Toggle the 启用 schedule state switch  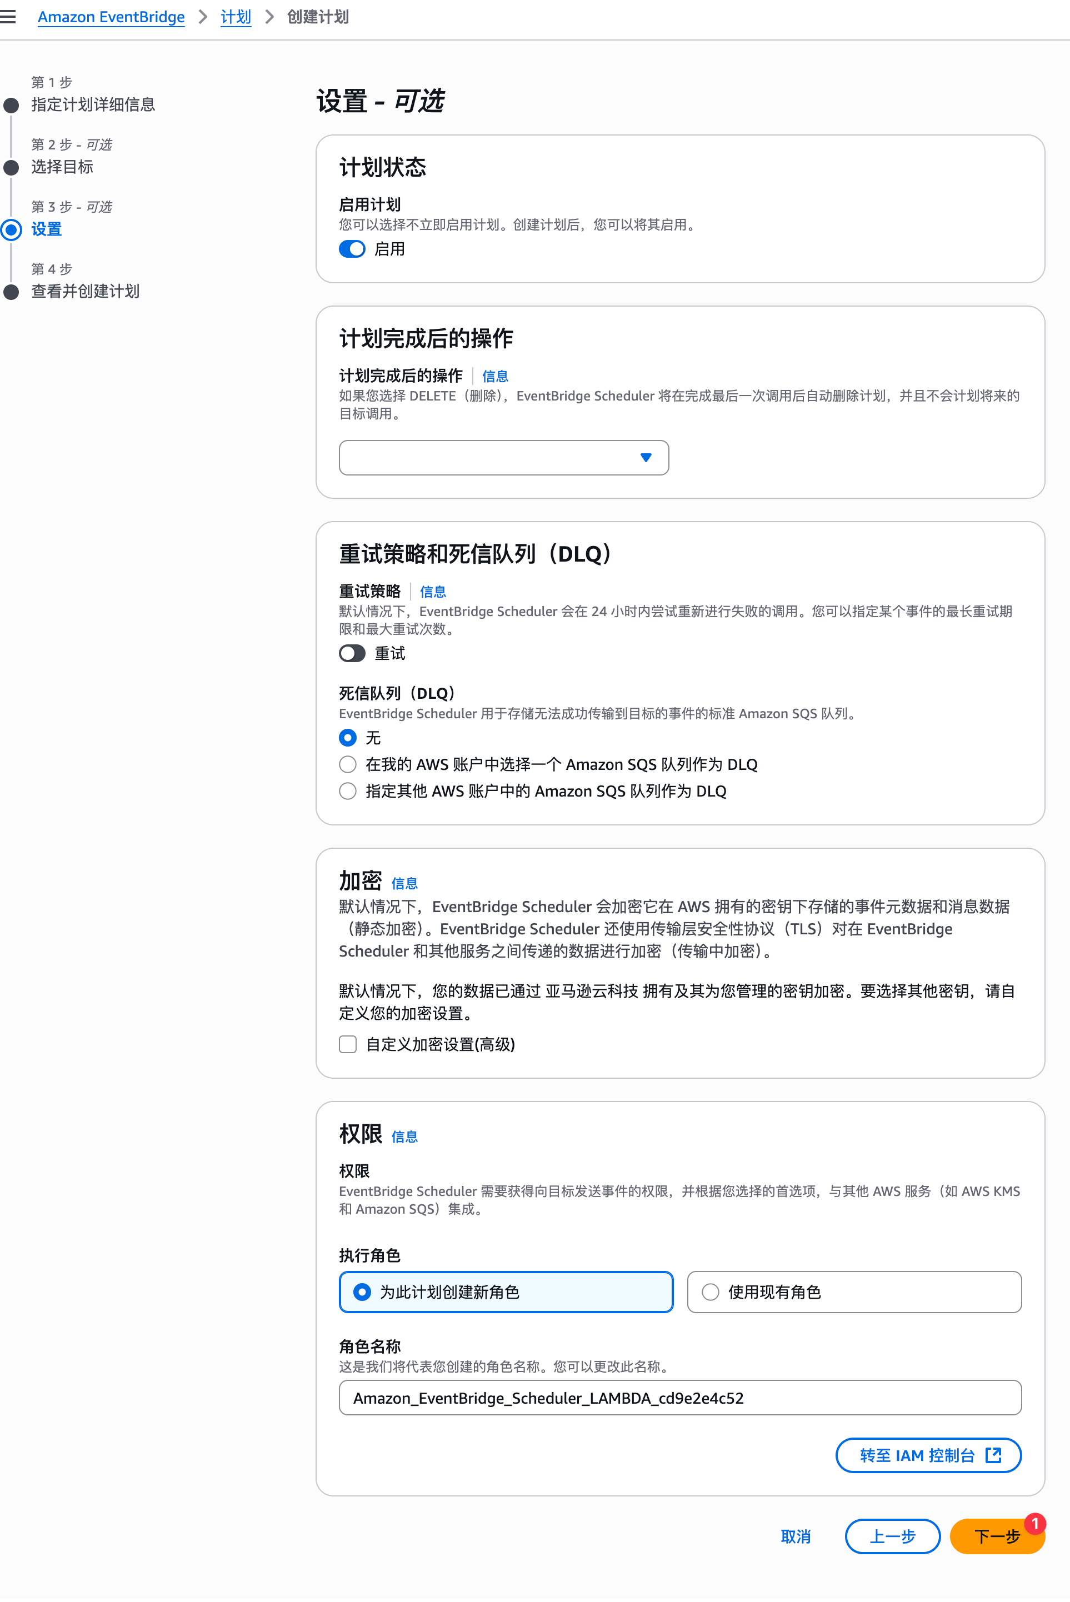pos(352,249)
